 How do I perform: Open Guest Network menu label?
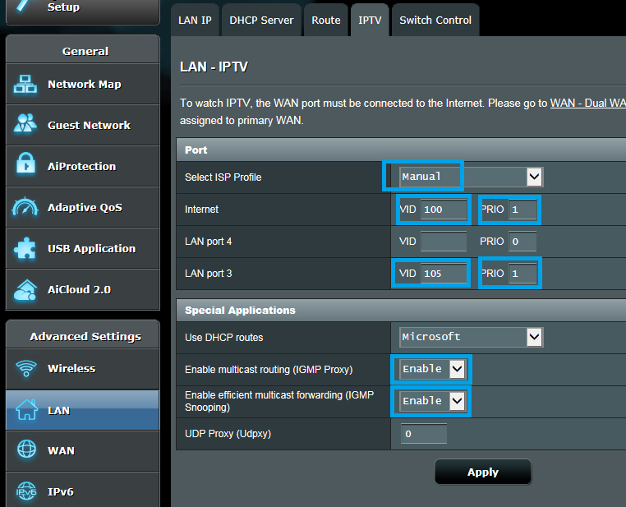tap(89, 126)
